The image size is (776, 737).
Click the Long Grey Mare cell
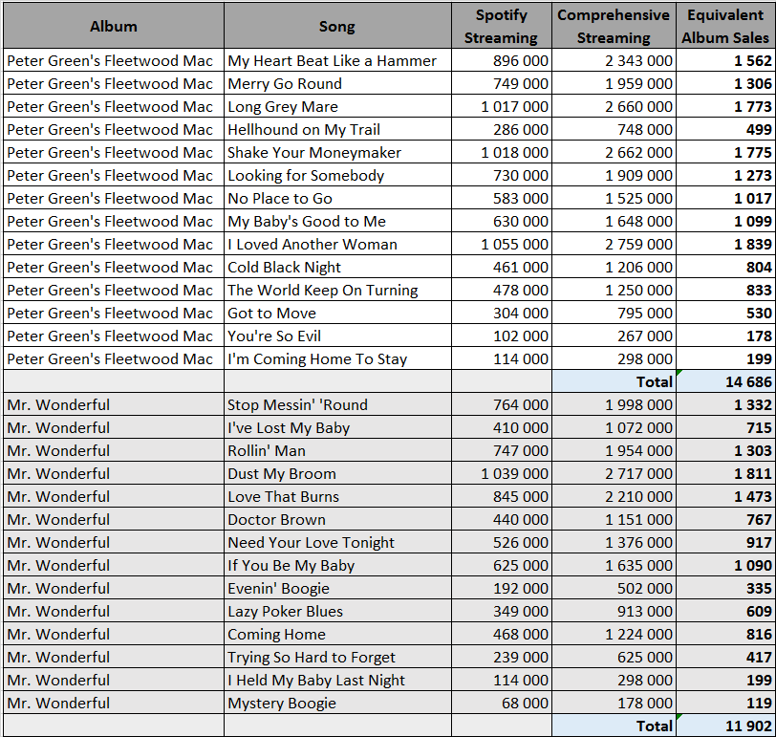pyautogui.click(x=337, y=106)
